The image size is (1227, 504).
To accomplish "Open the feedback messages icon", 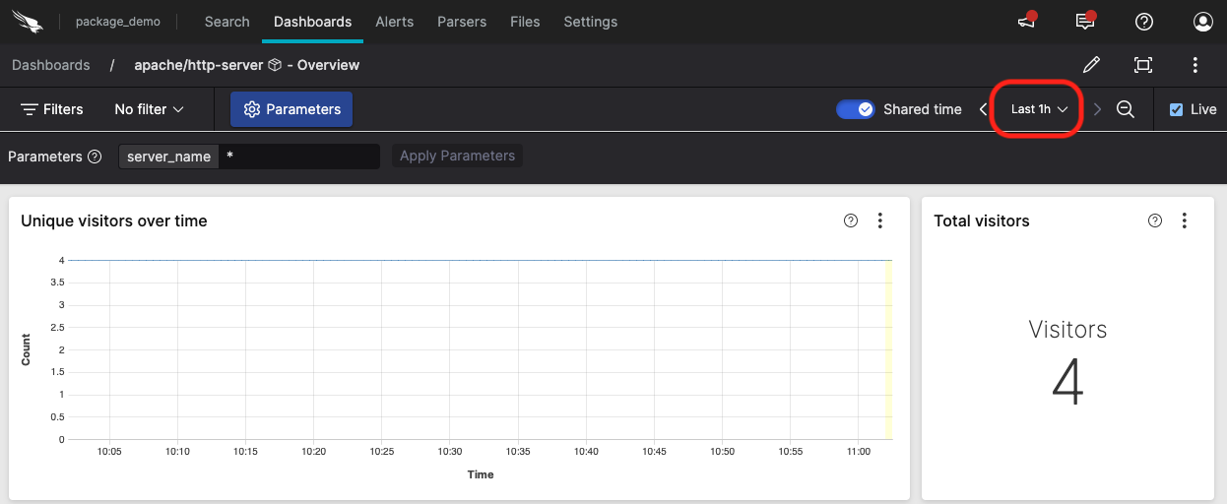I will (1085, 22).
